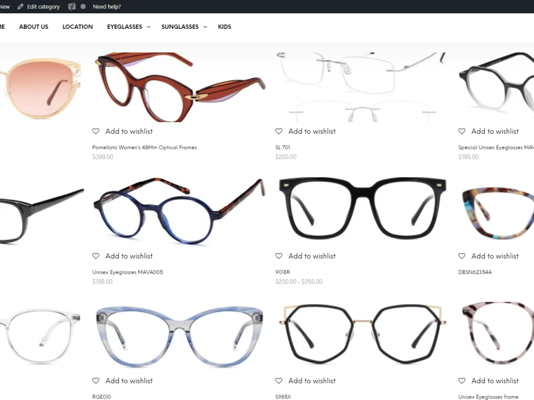Open the Yoast SEO icon in admin bar
The image size is (534, 400).
(x=72, y=6)
